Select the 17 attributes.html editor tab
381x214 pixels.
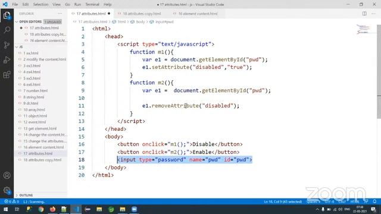pyautogui.click(x=91, y=14)
